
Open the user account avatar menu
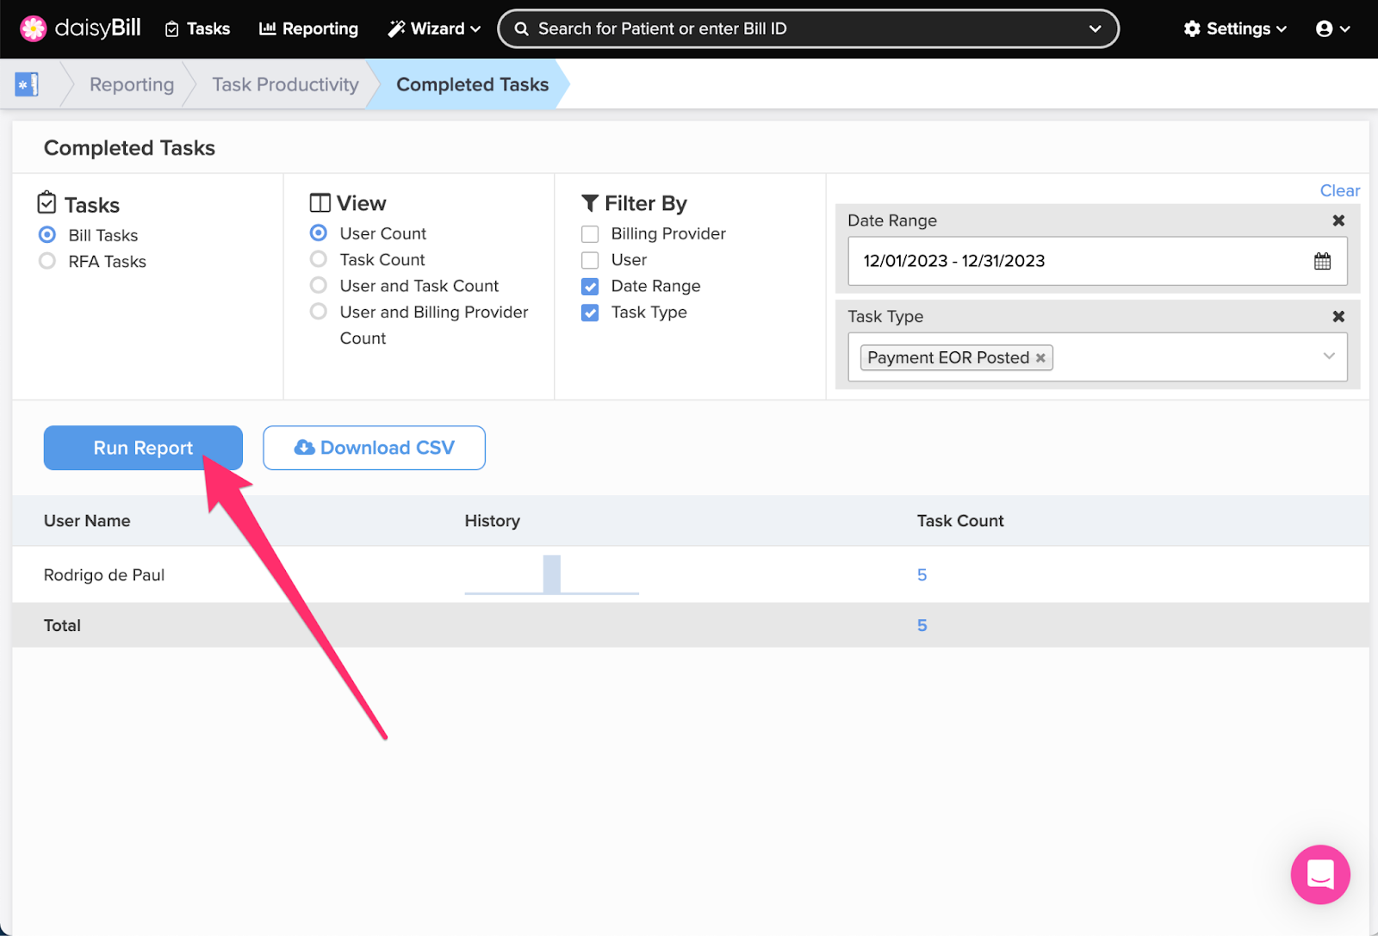[1332, 28]
